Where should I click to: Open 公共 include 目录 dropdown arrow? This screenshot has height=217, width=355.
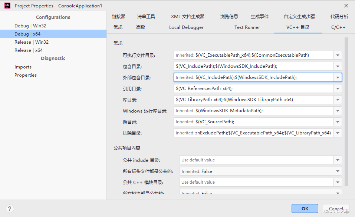tap(338, 160)
